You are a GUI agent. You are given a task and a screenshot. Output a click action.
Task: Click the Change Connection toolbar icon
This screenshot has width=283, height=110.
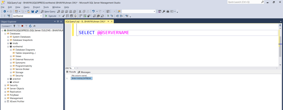coord(9,16)
